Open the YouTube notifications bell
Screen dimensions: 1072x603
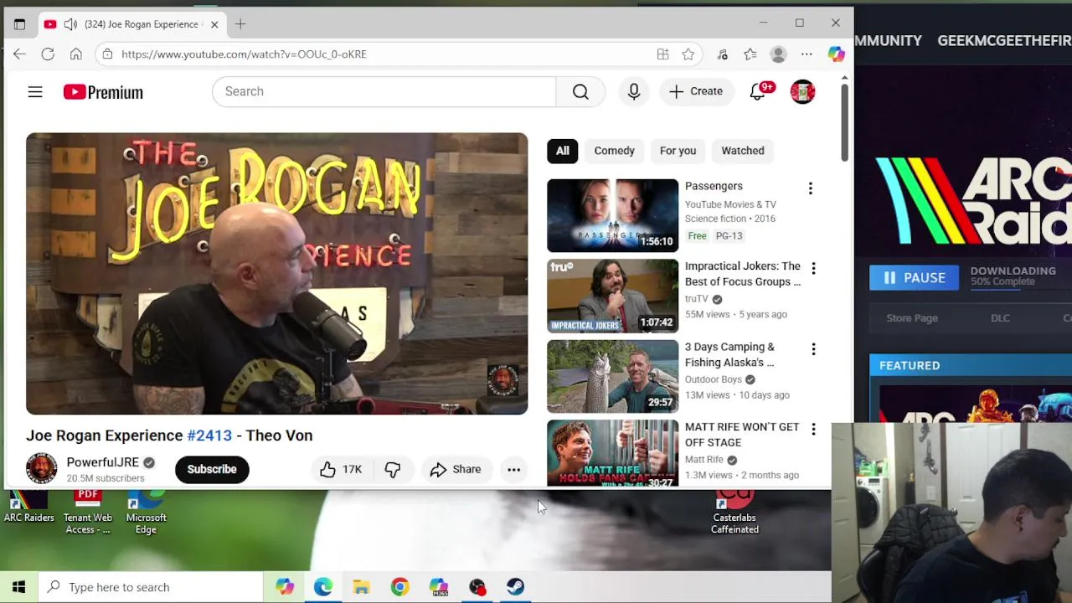tap(758, 91)
